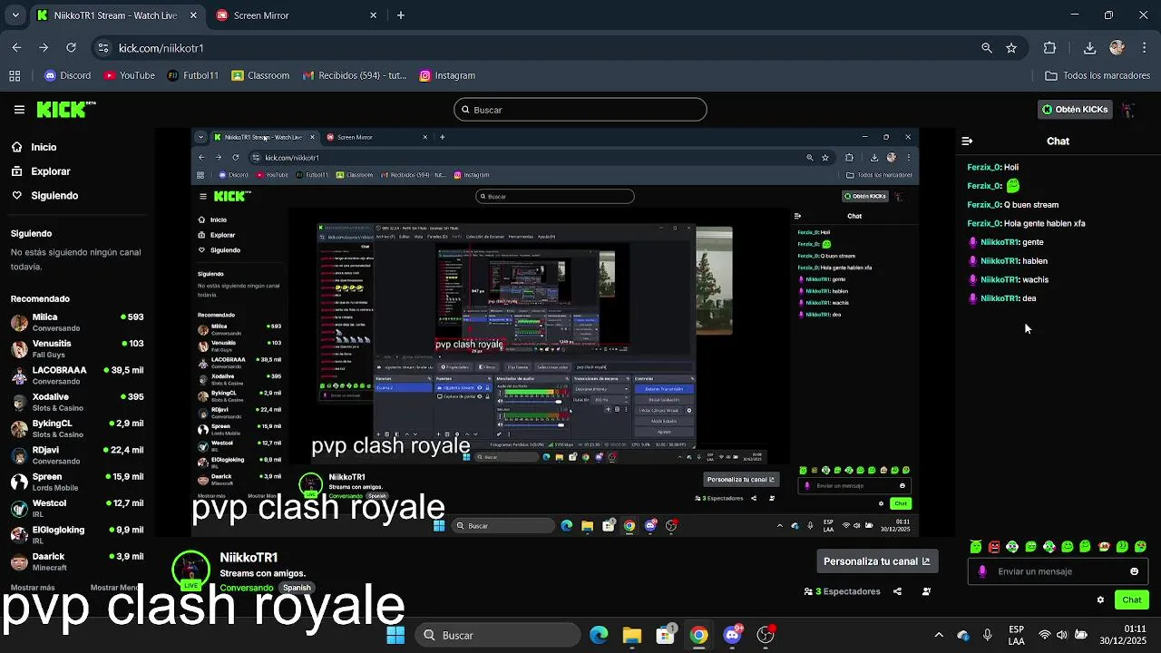Screen dimensions: 1161x653
Task: Open the Kick hamburger menu
Action: (x=19, y=110)
